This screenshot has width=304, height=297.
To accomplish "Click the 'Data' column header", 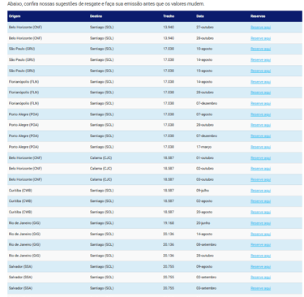I will click(200, 16).
